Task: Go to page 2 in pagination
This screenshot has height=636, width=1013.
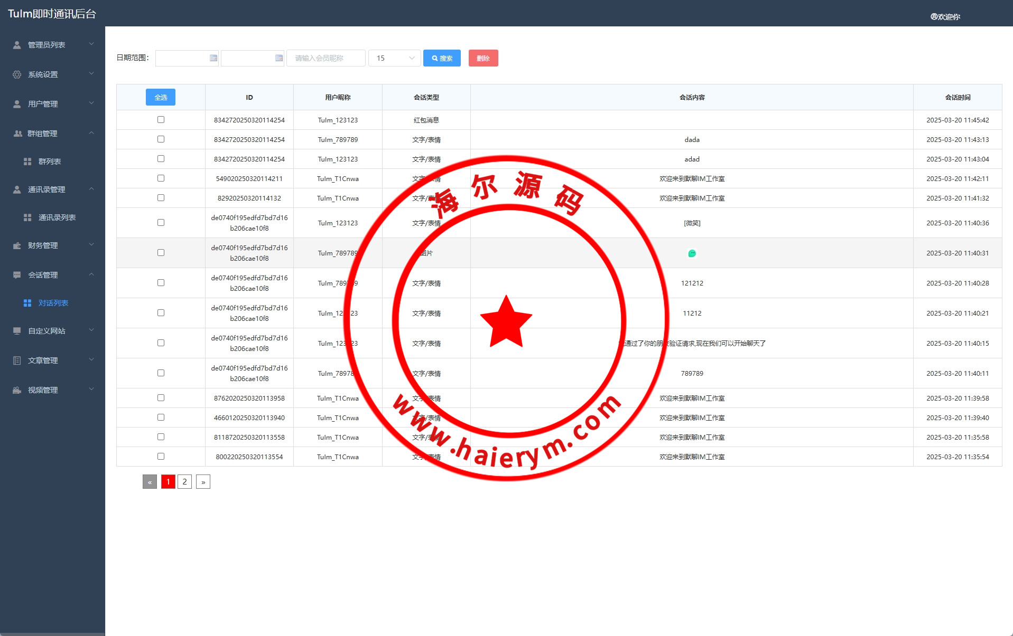Action: [x=184, y=481]
